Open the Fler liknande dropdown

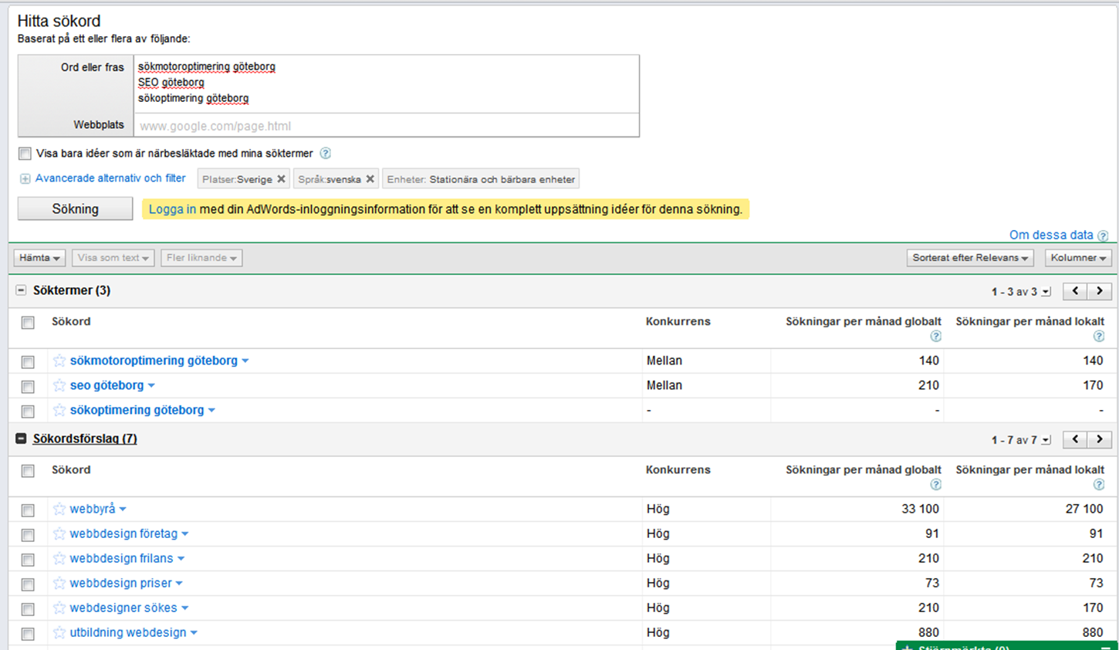[201, 258]
